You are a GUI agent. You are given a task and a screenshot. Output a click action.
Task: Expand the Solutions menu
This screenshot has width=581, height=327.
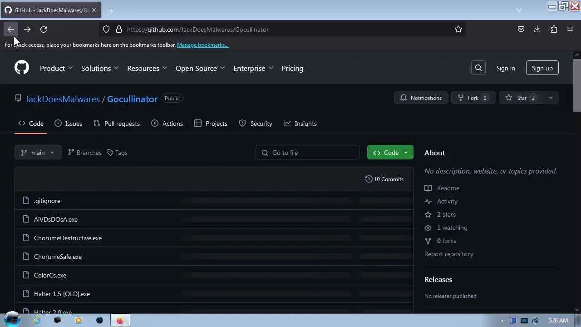(100, 68)
